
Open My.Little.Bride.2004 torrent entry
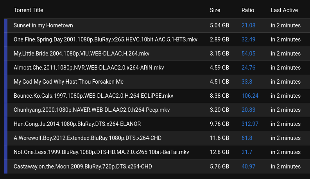(81, 54)
